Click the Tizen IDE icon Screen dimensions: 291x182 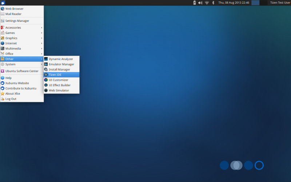[x=46, y=75]
